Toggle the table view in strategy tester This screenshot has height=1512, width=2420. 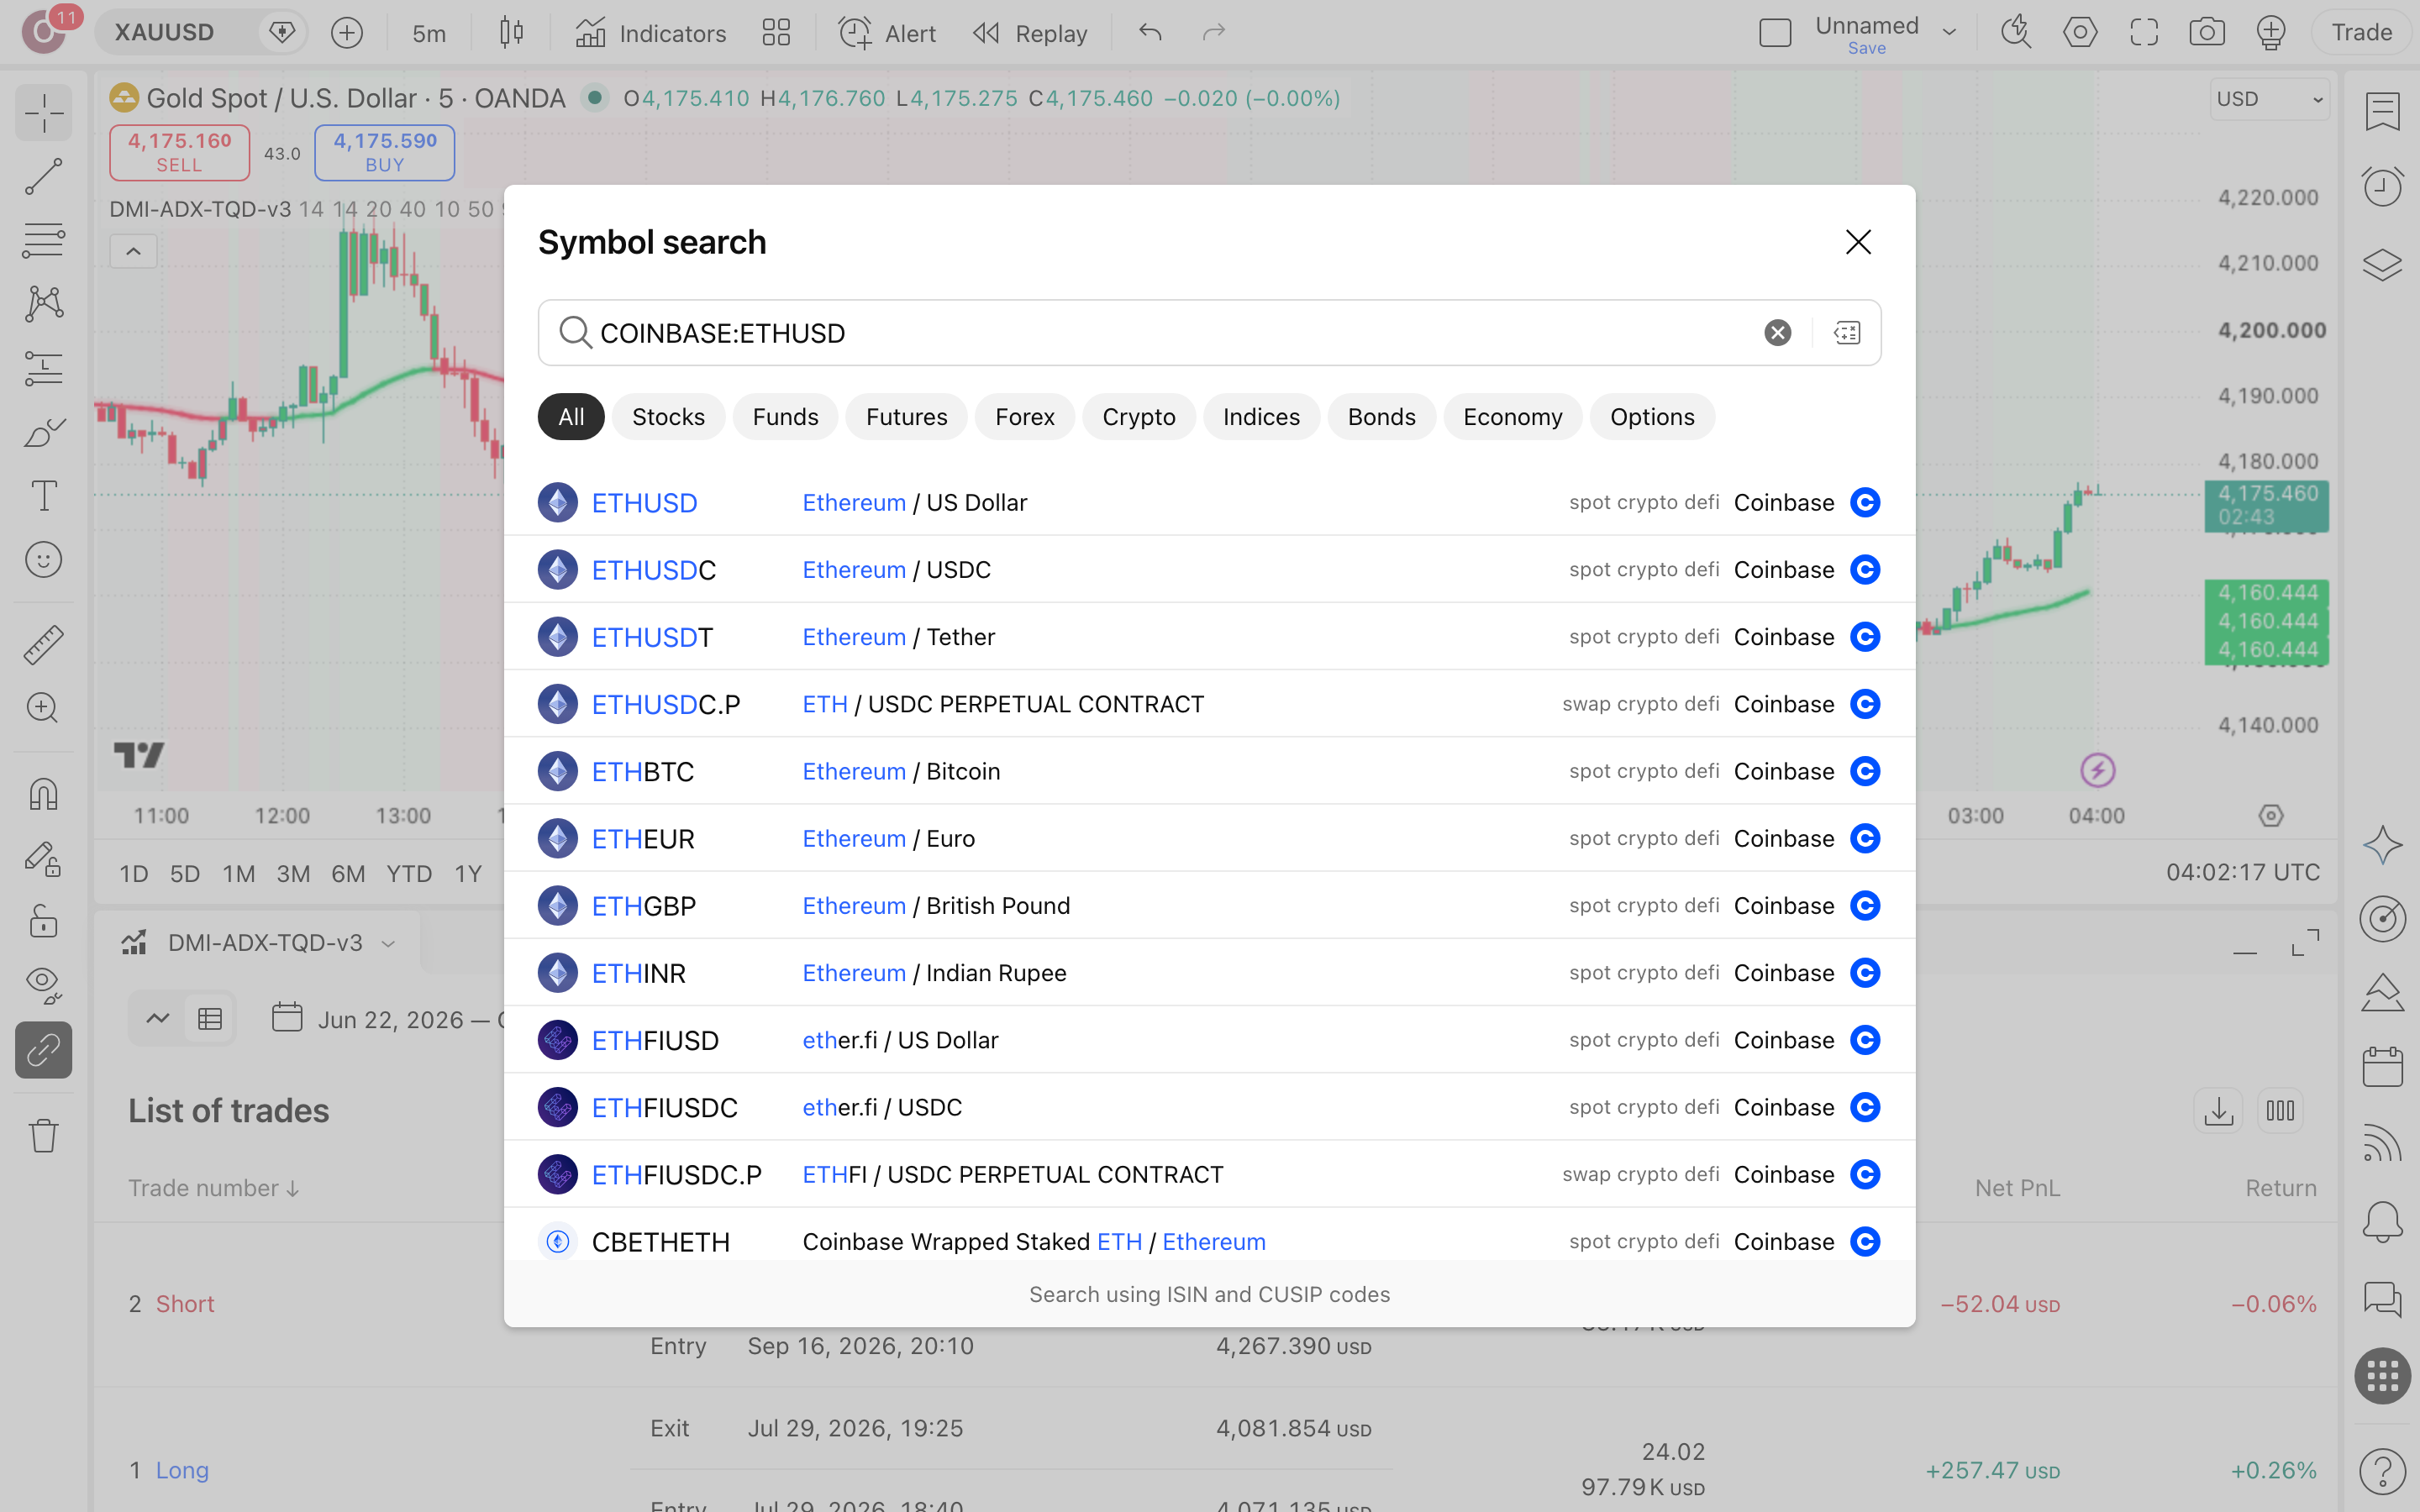[x=210, y=1019]
